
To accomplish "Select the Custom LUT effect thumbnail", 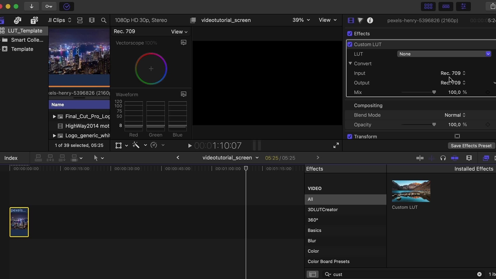I will coord(411,191).
